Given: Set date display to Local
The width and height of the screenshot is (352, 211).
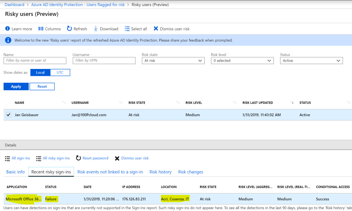Looking at the screenshot, I should [x=40, y=73].
